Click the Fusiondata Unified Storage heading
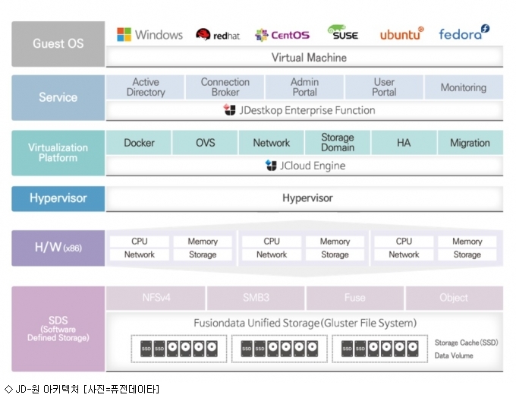516x398 pixels. (305, 323)
